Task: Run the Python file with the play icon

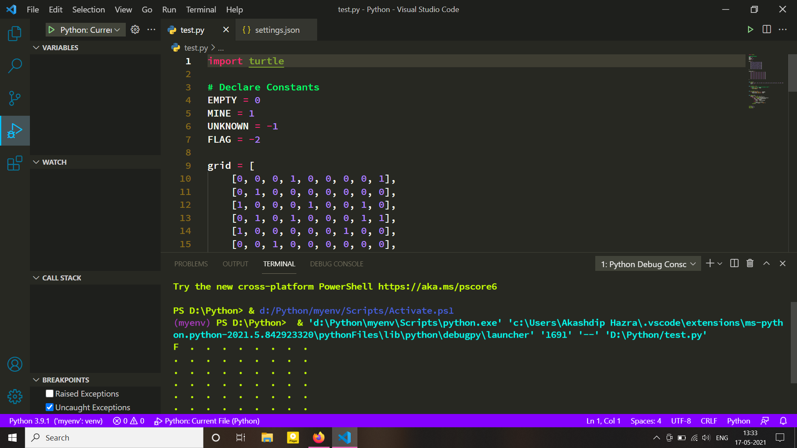Action: (750, 29)
